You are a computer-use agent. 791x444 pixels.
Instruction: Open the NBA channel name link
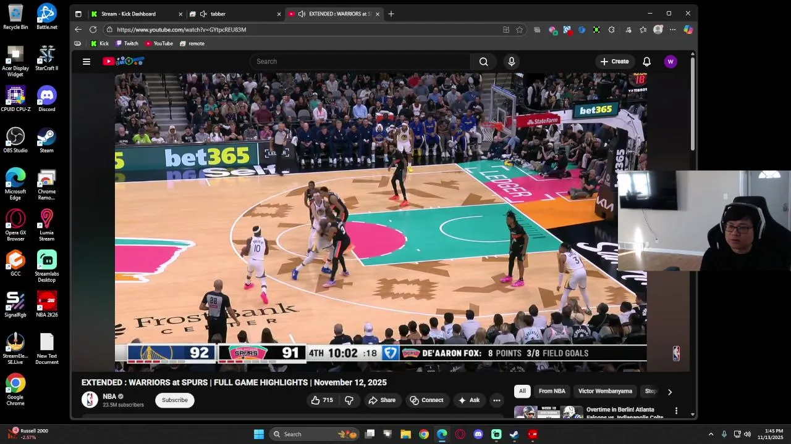109,397
